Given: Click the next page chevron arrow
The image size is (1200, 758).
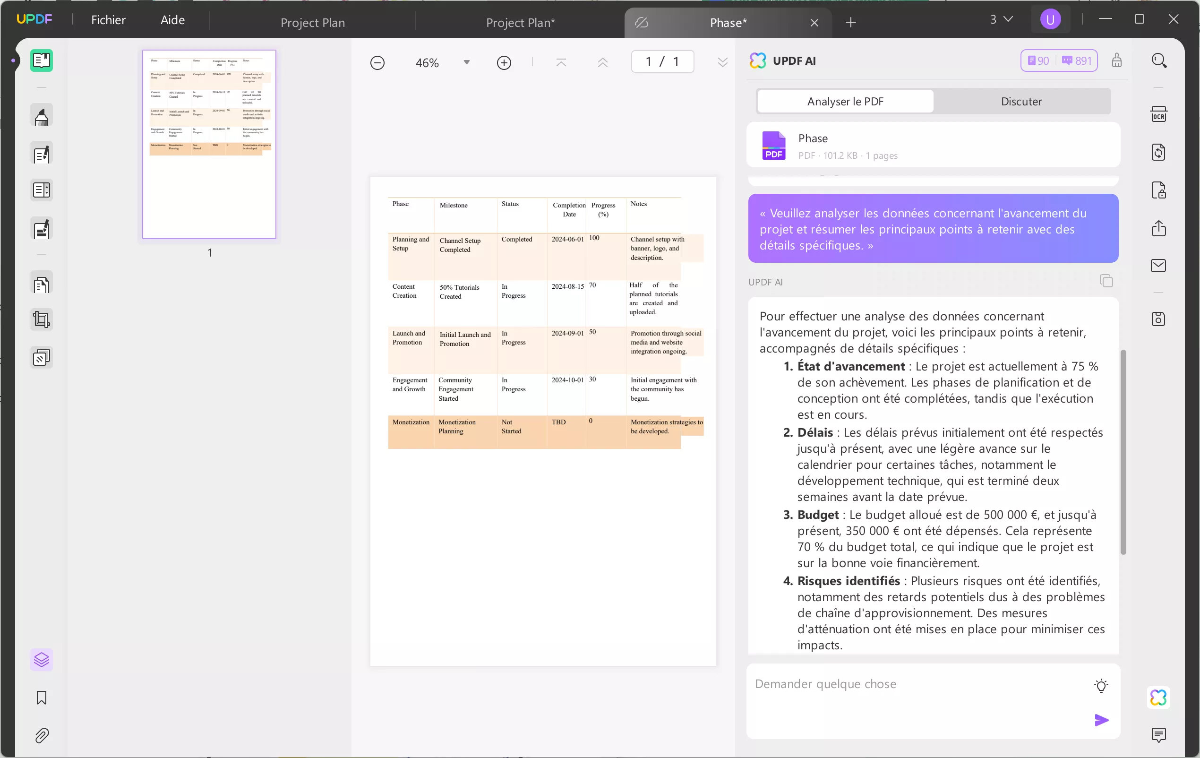Looking at the screenshot, I should (722, 62).
